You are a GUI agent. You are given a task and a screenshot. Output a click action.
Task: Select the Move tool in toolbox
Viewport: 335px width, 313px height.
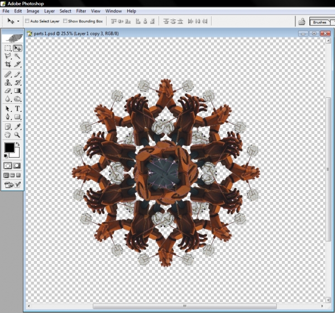pos(17,48)
